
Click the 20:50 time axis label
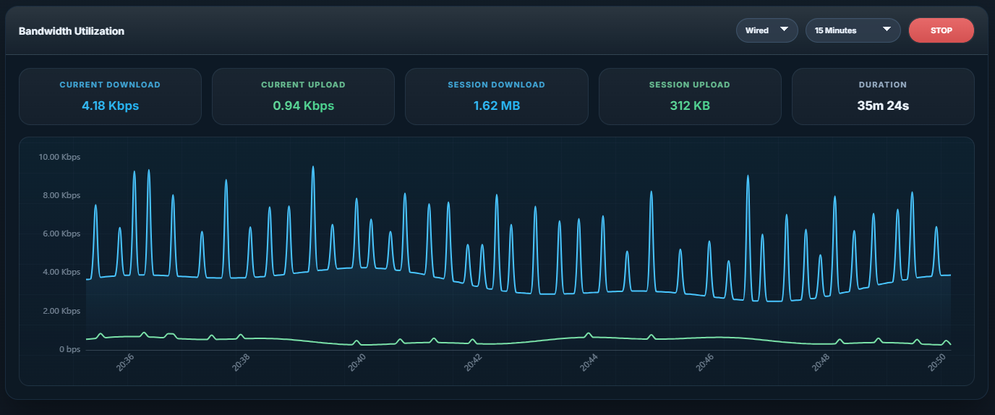pos(936,362)
